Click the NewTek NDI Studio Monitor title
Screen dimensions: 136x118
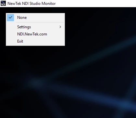[x=31, y=4]
